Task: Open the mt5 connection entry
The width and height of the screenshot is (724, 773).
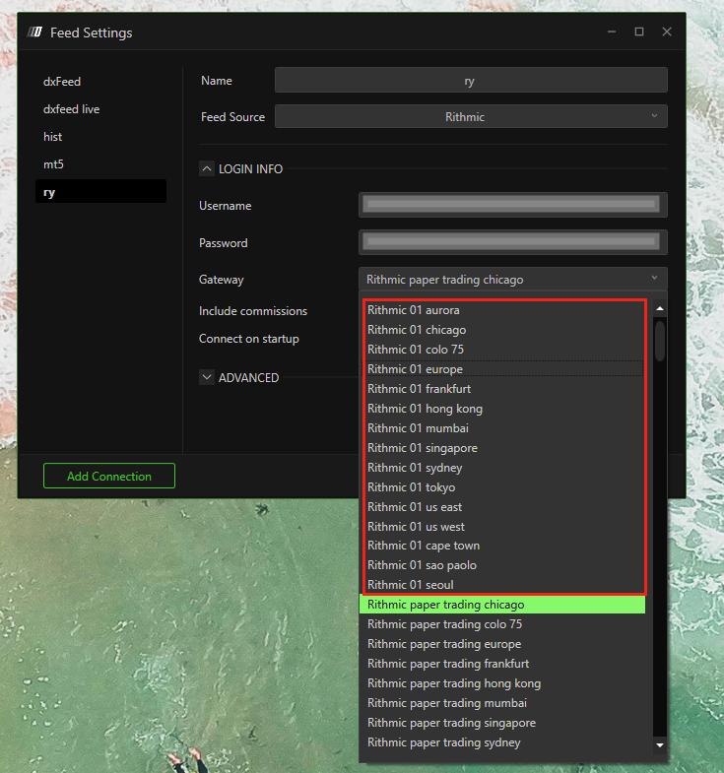Action: click(x=53, y=164)
